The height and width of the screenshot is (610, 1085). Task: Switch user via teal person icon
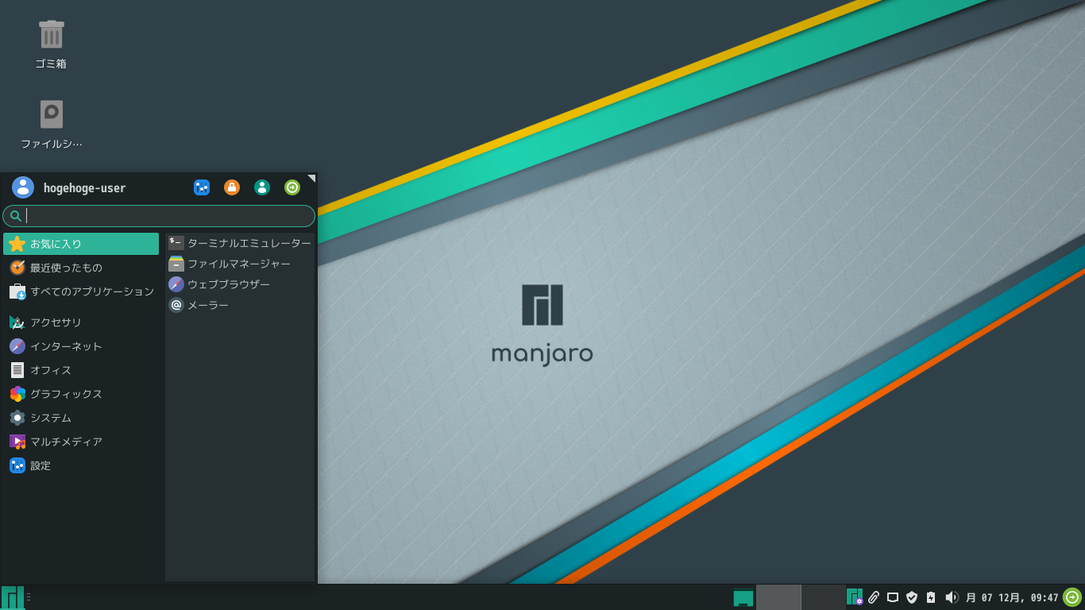[x=262, y=187]
